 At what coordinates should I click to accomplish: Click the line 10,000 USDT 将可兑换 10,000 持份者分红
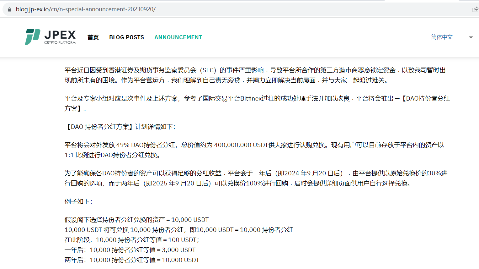point(179,230)
